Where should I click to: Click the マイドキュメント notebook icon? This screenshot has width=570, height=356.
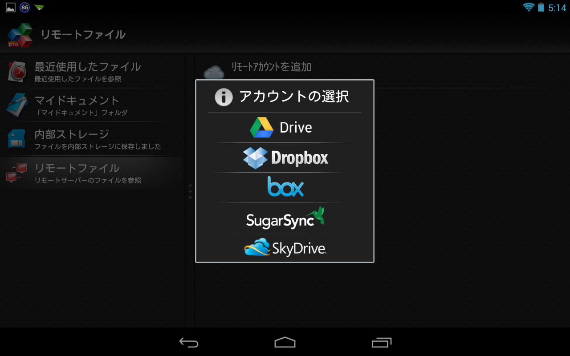point(17,105)
